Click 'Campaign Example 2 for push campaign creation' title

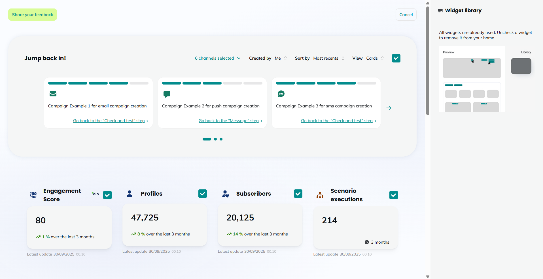click(211, 106)
